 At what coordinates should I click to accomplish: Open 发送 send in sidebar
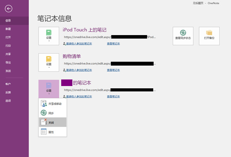(14, 71)
